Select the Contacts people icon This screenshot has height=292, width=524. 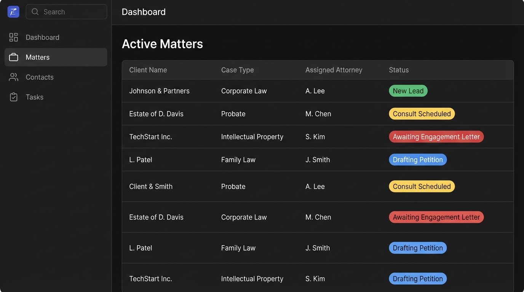[13, 77]
